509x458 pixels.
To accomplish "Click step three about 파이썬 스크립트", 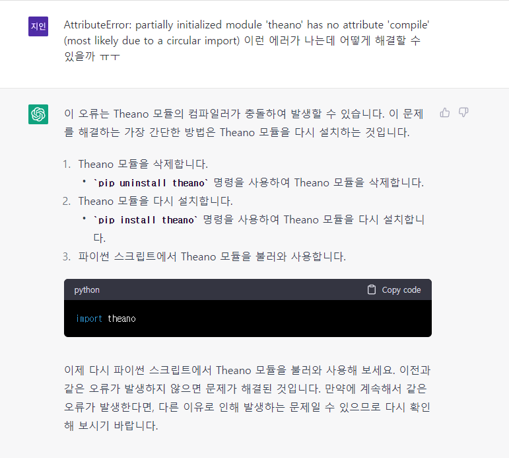I will 212,257.
